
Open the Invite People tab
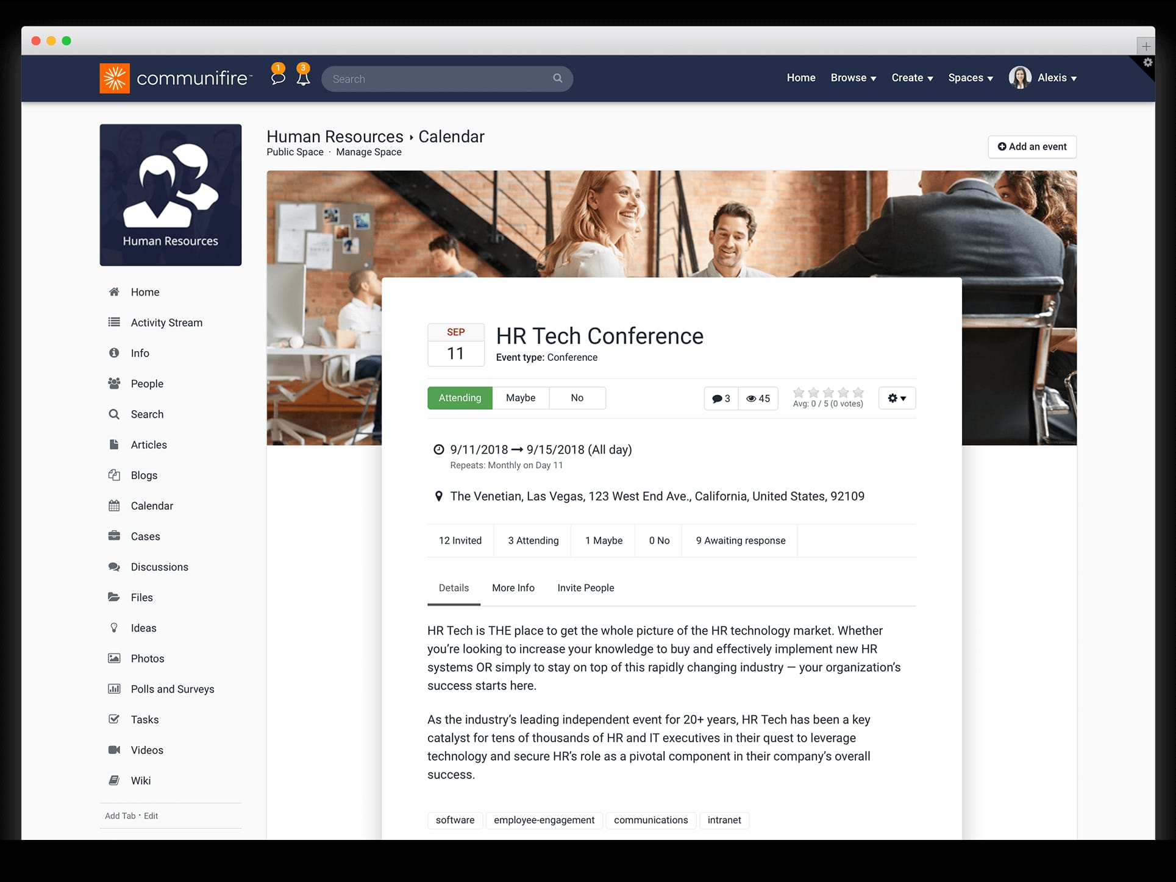pyautogui.click(x=585, y=588)
